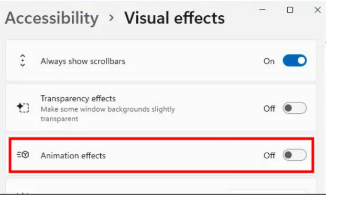The image size is (337, 203).
Task: Click the Always show scrollbars label
Action: click(83, 61)
